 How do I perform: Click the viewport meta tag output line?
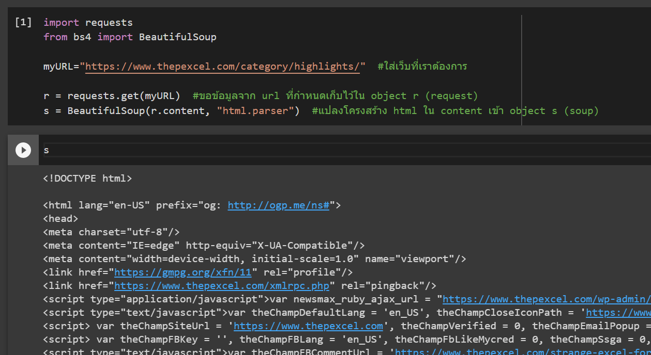(x=254, y=259)
